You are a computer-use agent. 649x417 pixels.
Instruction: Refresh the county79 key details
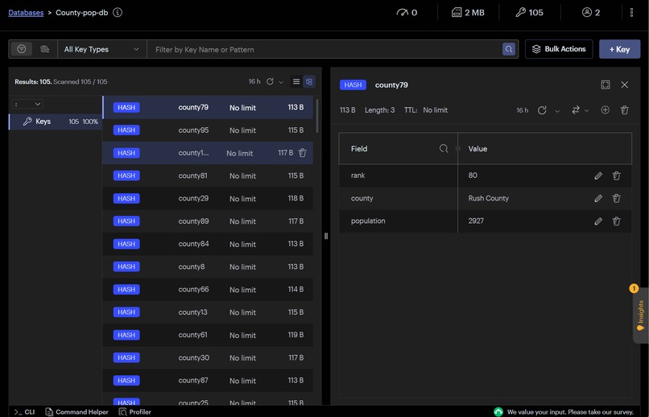tap(542, 110)
